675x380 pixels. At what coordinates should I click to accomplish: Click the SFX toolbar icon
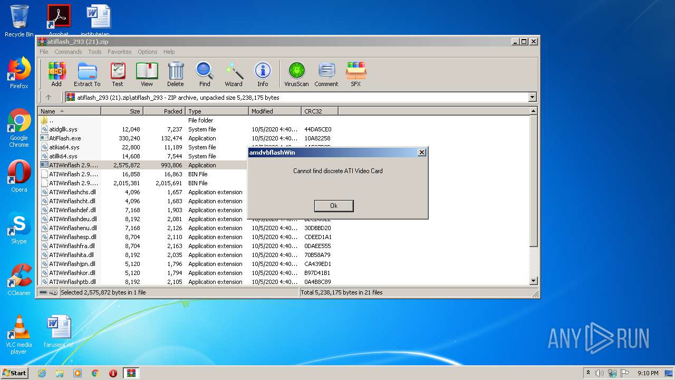[356, 74]
